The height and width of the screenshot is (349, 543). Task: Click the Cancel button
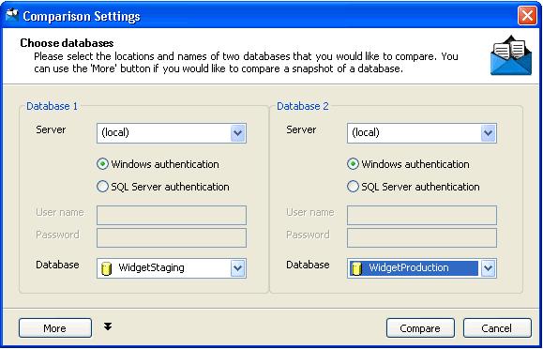pos(497,327)
